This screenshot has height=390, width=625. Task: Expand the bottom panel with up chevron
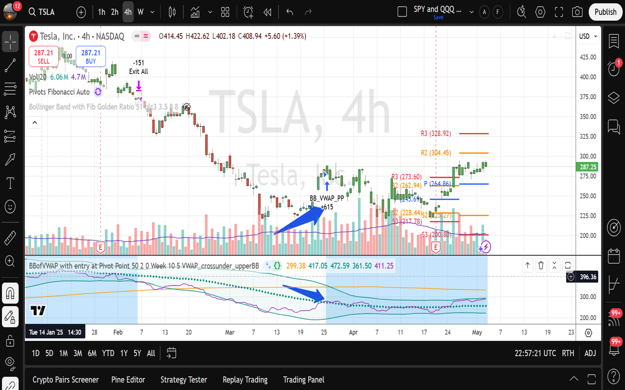pos(574,379)
